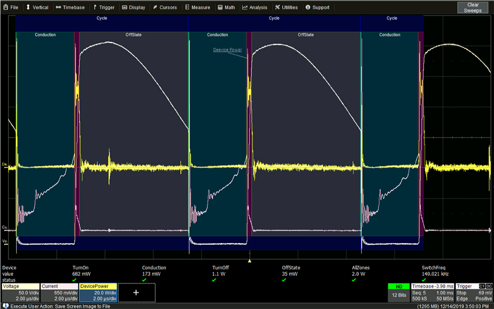Viewport: 494px width, 309px height.
Task: Select the Current channel descriptor box
Action: [x=59, y=292]
